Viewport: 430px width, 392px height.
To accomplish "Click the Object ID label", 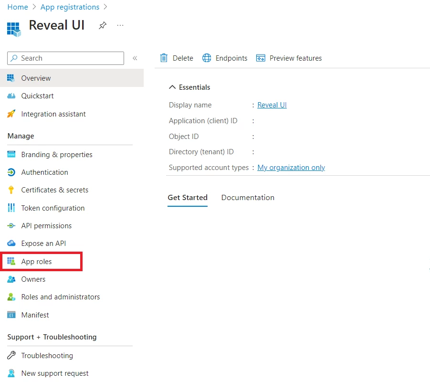I will 184,137.
